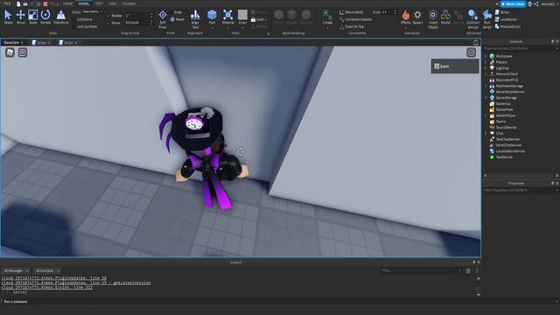This screenshot has width=560, height=315.
Task: Open the FILE menu
Action: click(7, 3)
